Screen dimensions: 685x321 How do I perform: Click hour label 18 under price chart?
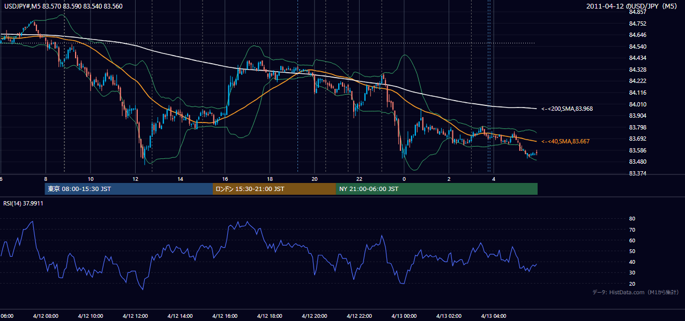pyautogui.click(x=270, y=179)
